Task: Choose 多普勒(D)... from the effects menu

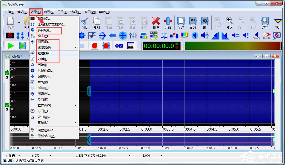Action: 54,30
